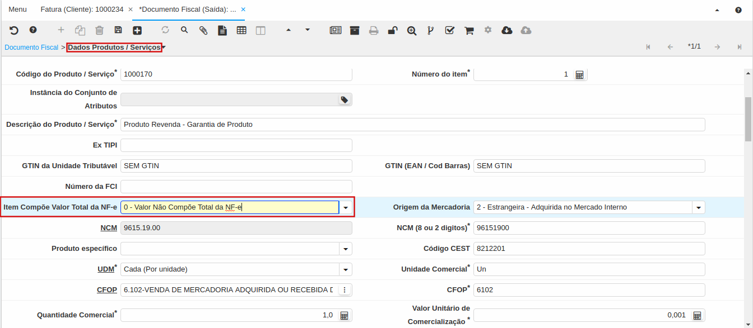
Task: Click the magnifier Find record icon
Action: point(184,30)
